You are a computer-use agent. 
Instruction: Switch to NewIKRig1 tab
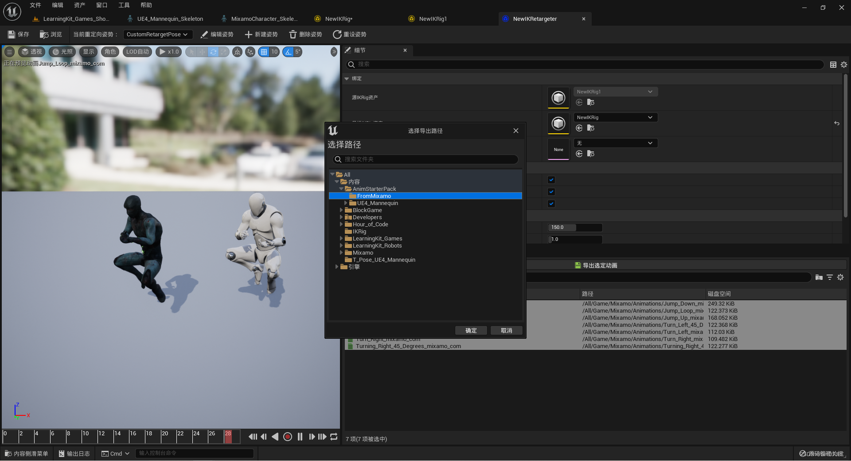pos(433,19)
